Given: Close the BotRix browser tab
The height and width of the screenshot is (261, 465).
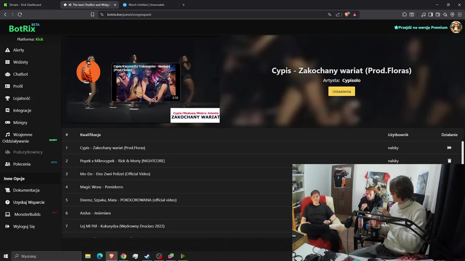Looking at the screenshot, I should (x=115, y=5).
